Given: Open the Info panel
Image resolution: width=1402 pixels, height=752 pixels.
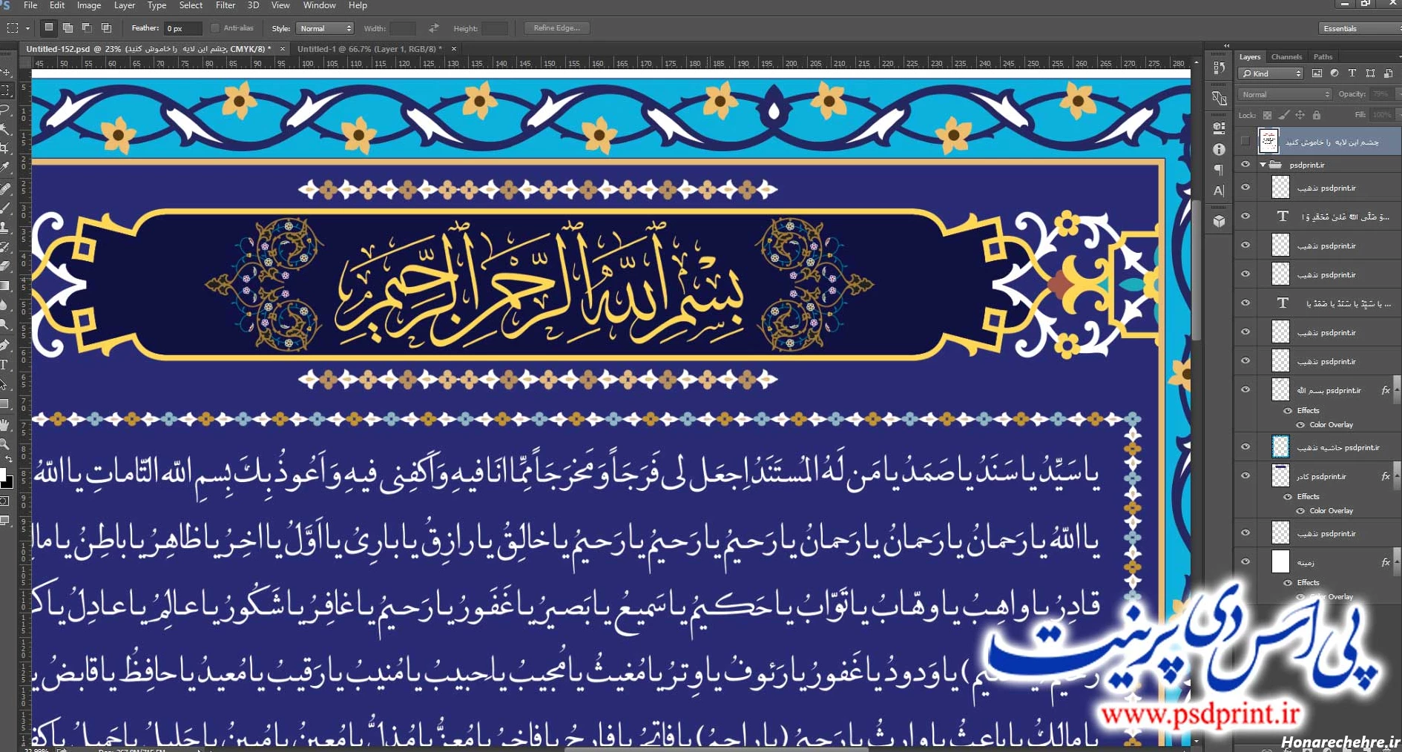Looking at the screenshot, I should pyautogui.click(x=1219, y=149).
